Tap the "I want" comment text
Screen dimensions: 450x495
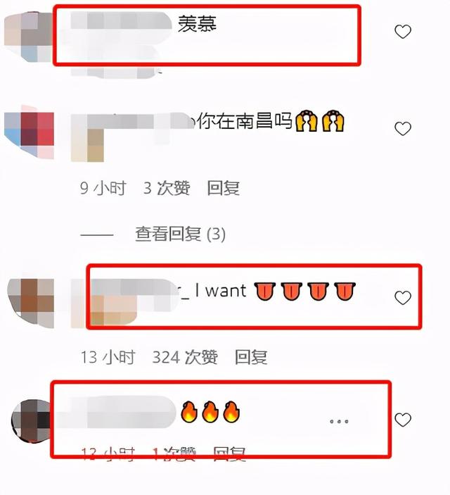[x=221, y=291]
